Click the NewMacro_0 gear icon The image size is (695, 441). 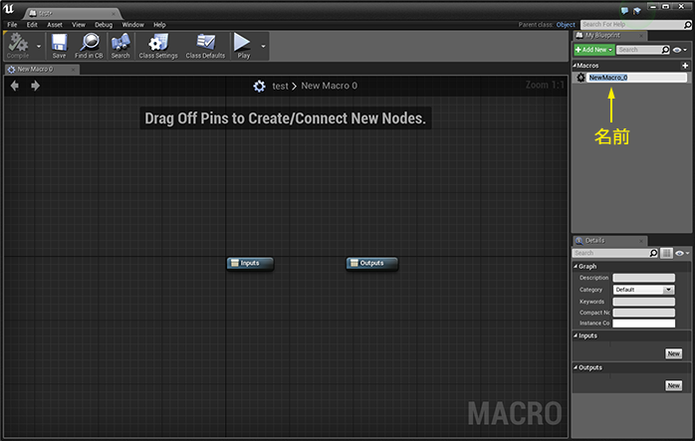(x=580, y=78)
